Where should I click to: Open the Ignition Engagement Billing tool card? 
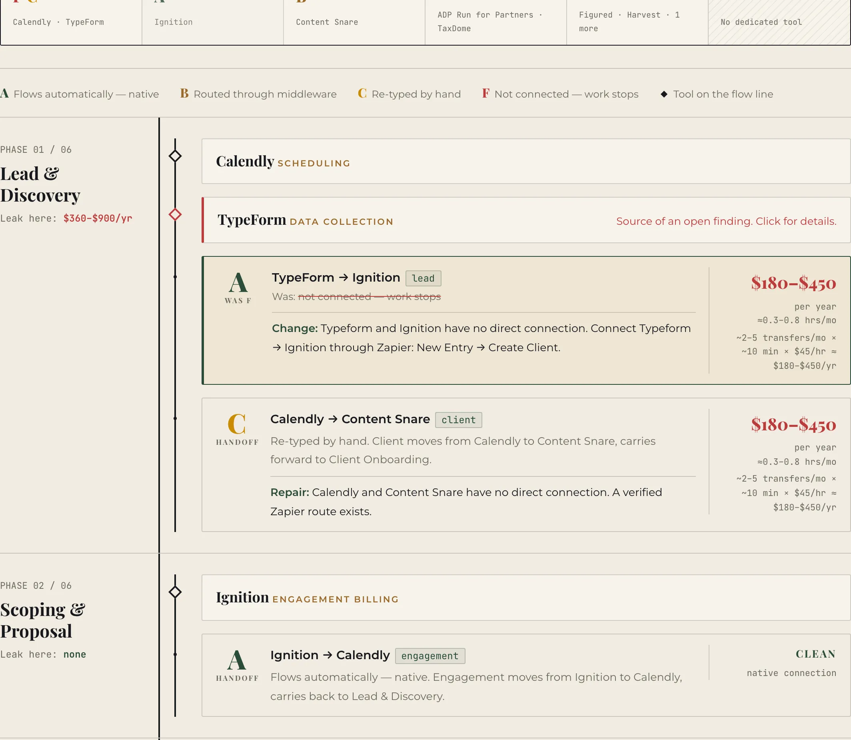click(x=526, y=598)
